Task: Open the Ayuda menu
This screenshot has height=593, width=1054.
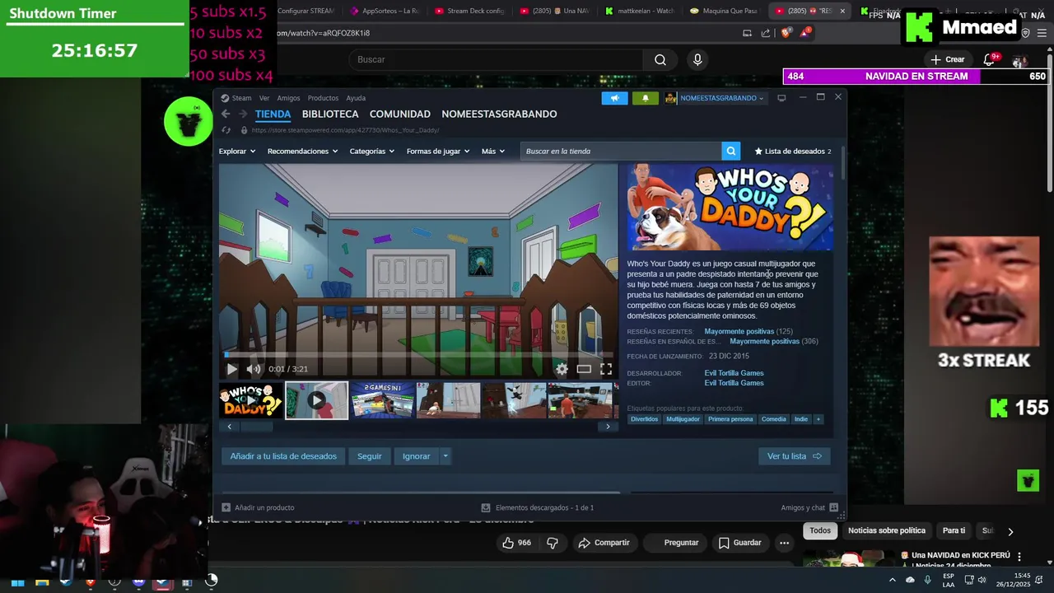Action: tap(356, 98)
